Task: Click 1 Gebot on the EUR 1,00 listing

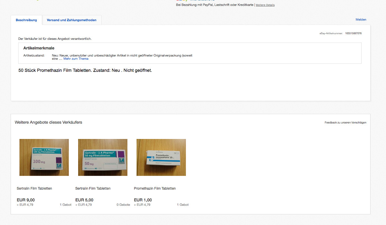Action: pos(183,205)
